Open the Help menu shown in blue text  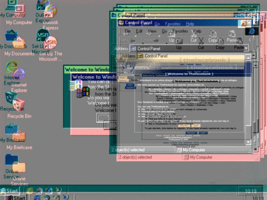(190, 24)
